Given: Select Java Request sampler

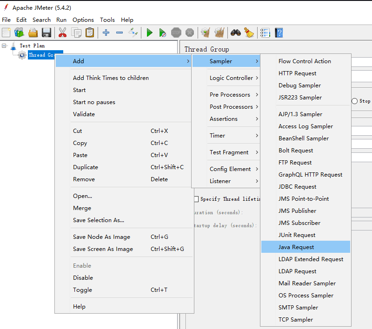Looking at the screenshot, I should point(306,247).
